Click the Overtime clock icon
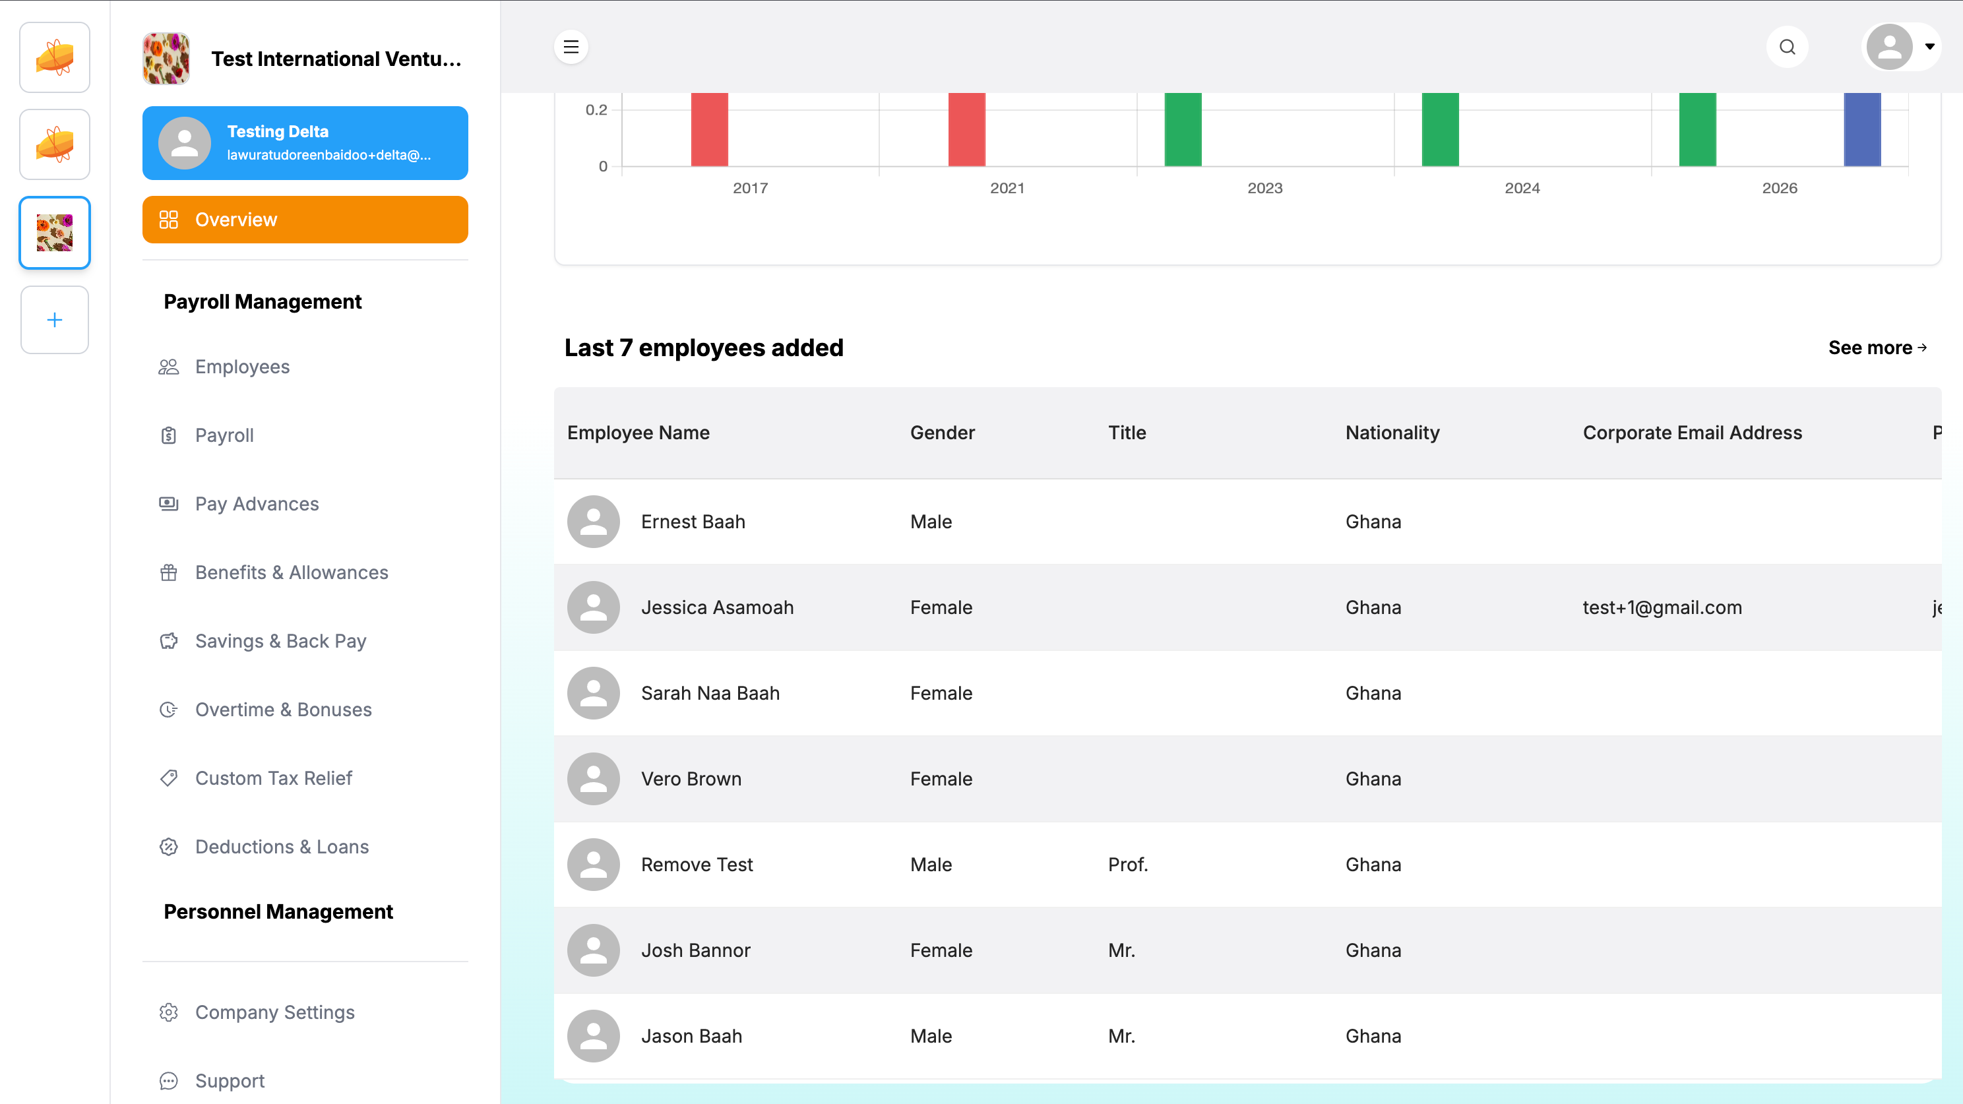The image size is (1963, 1104). tap(168, 710)
